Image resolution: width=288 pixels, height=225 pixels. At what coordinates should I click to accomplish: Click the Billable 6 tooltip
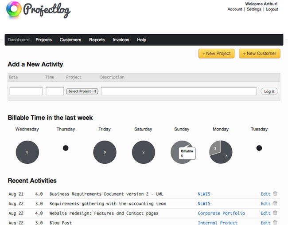coord(187,153)
